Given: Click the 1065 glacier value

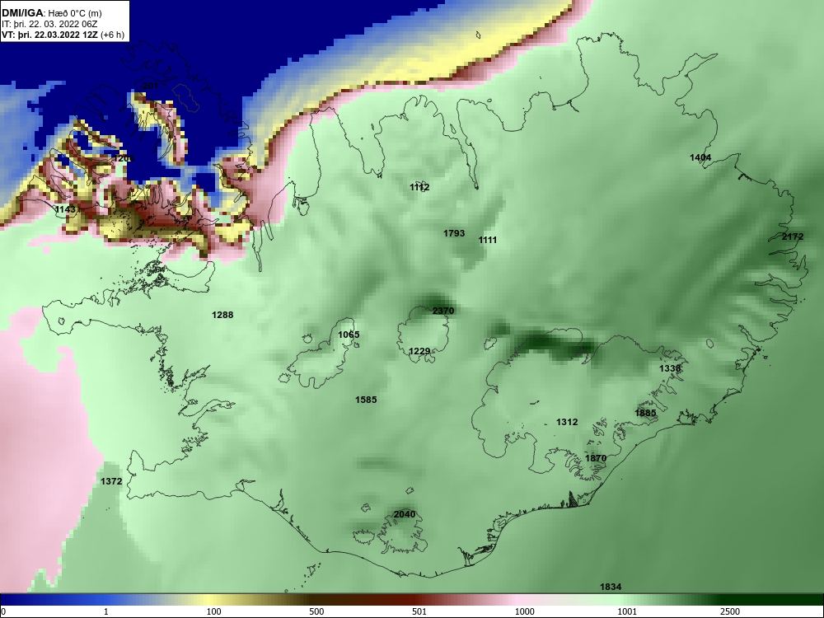Looking at the screenshot, I should [x=349, y=335].
